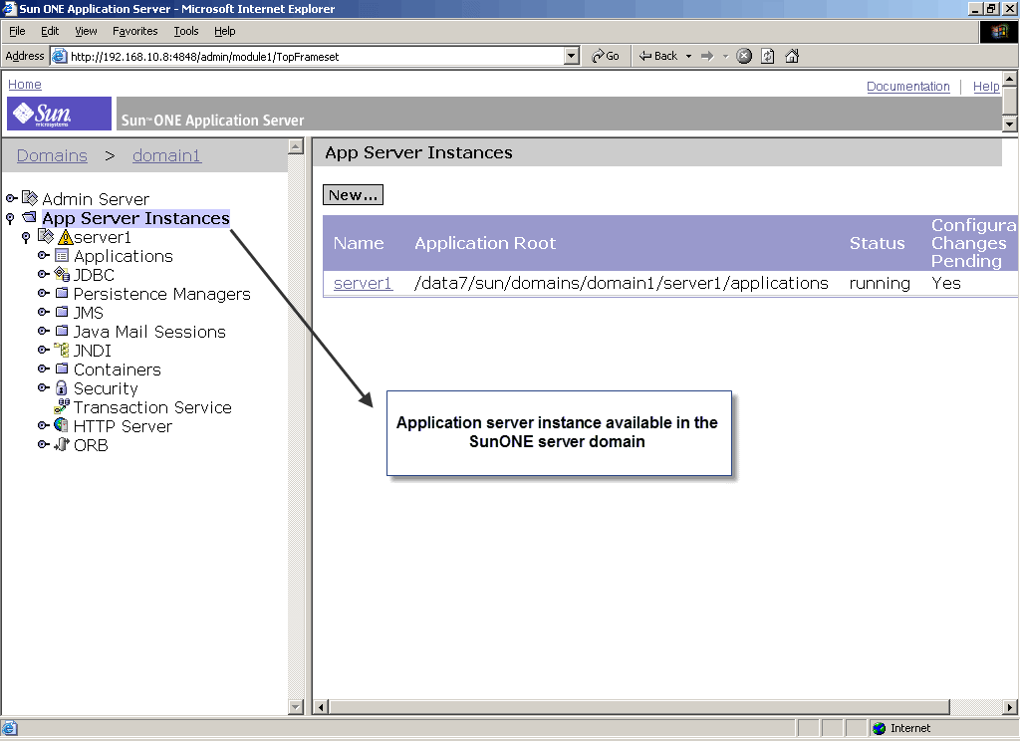This screenshot has height=741, width=1020.
Task: Click the Go button beside address bar
Action: (x=606, y=56)
